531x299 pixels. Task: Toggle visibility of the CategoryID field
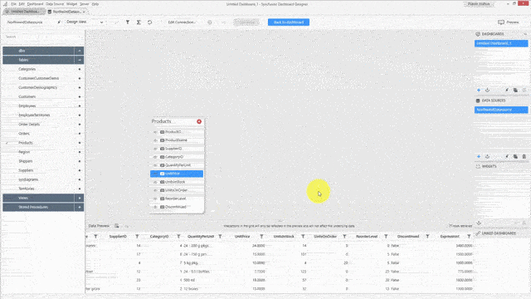155,157
